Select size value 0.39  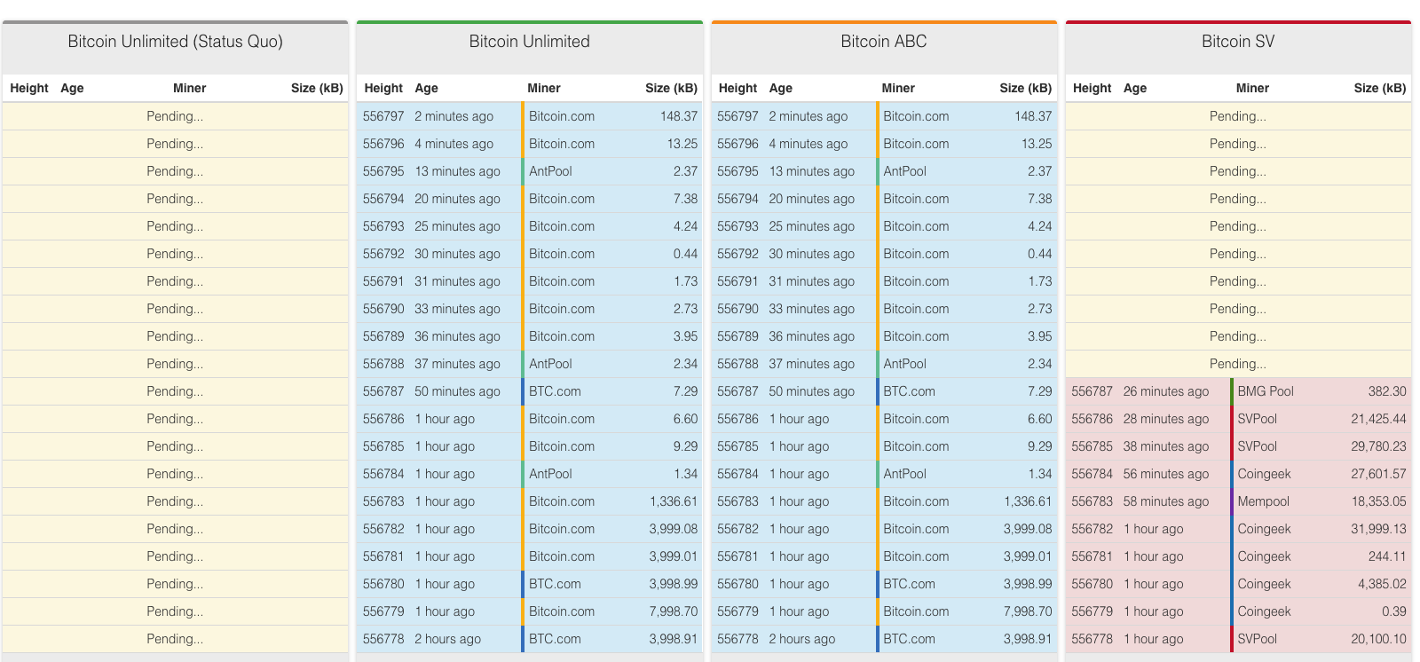click(x=1394, y=611)
